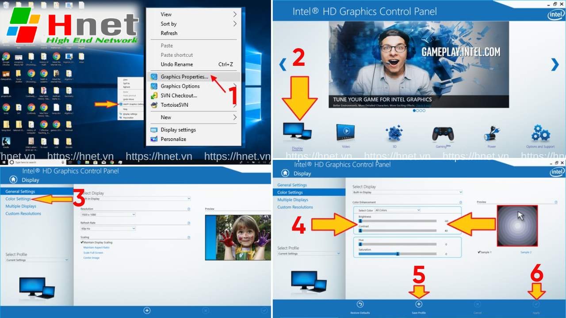566x318 pixels.
Task: Click the gray concentric circles preview image
Action: point(517,226)
